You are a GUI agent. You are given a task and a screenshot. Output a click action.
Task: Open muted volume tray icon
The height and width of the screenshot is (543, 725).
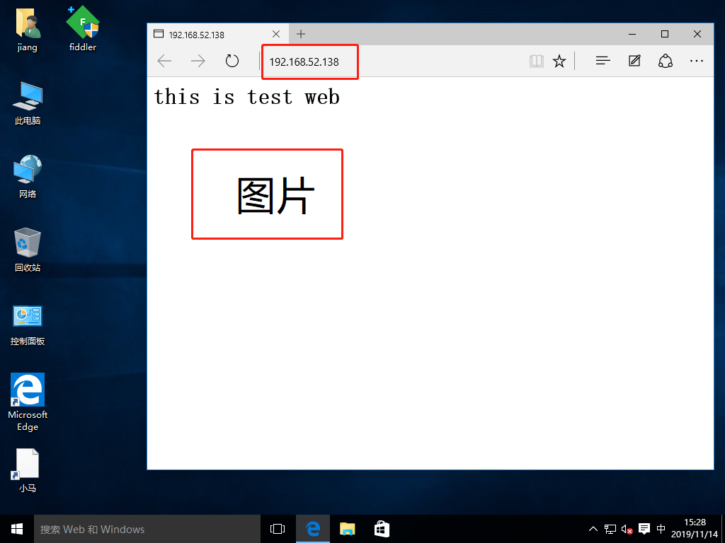[x=627, y=529]
